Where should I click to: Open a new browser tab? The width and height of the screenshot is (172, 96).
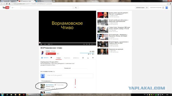[x=54, y=1]
